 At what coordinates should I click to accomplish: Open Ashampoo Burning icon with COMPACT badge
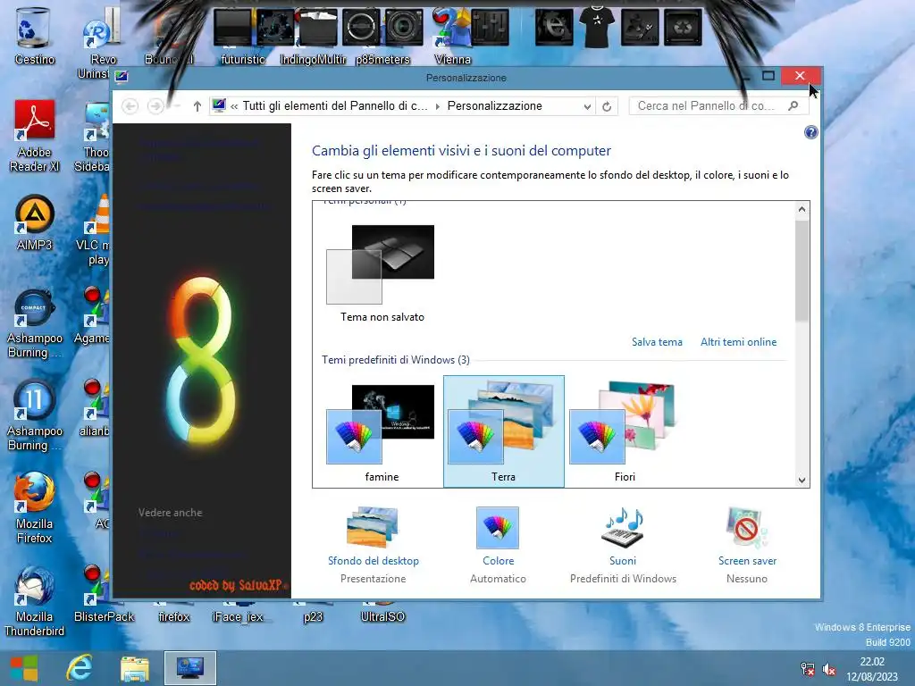34,323
